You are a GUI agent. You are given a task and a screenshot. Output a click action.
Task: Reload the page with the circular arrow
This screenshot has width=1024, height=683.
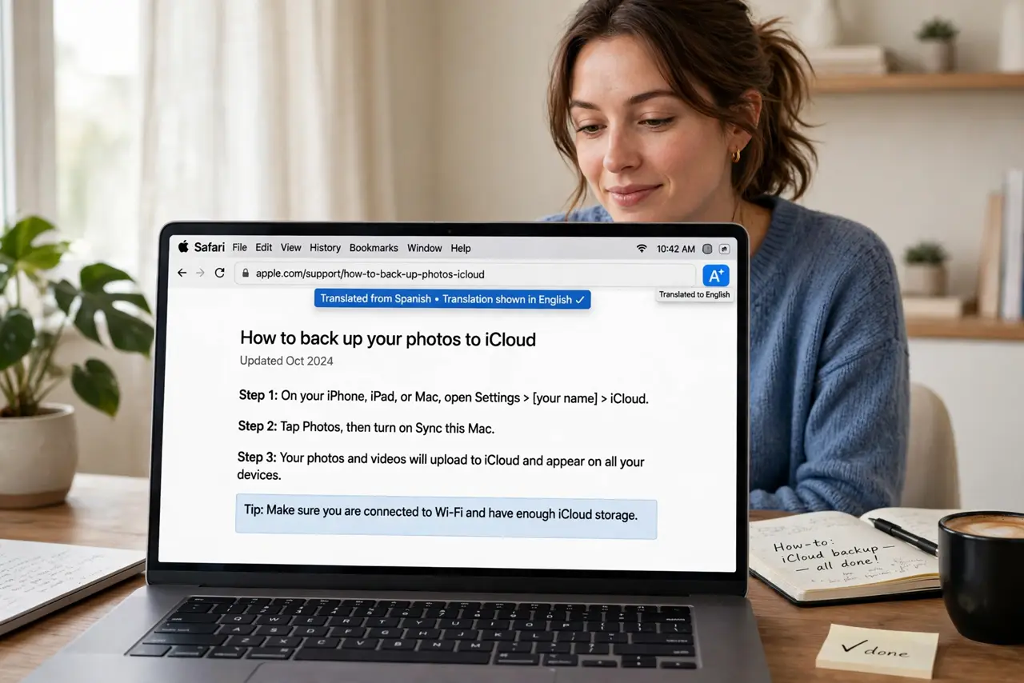coord(220,273)
